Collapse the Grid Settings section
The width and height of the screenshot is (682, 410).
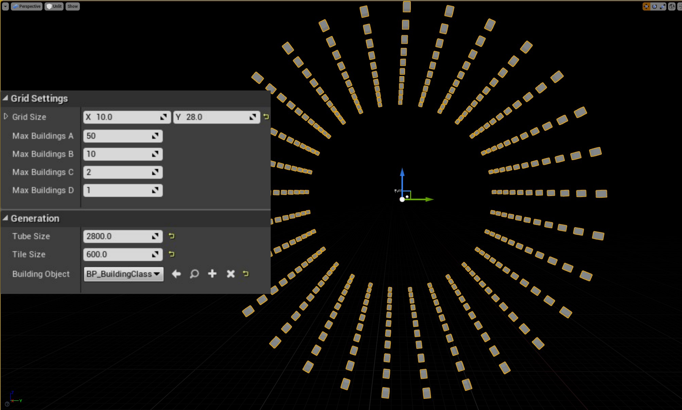pos(5,98)
